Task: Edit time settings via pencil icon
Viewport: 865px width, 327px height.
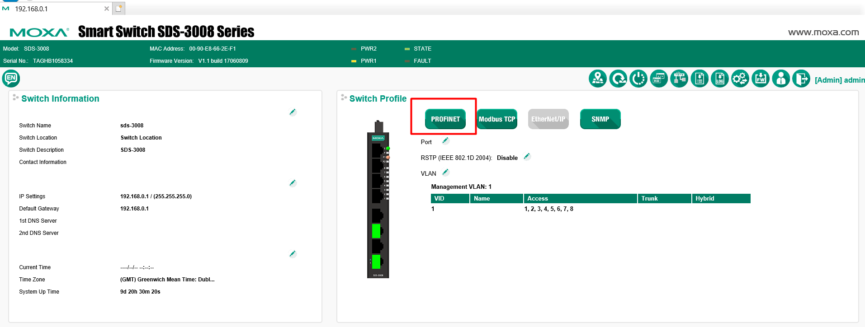Action: click(x=293, y=254)
